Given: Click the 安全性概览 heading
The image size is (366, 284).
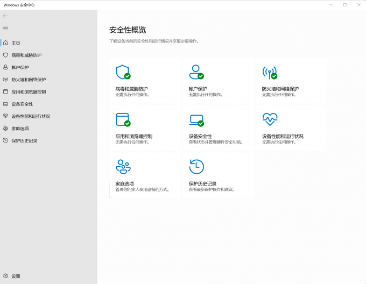Looking at the screenshot, I should click(x=128, y=30).
